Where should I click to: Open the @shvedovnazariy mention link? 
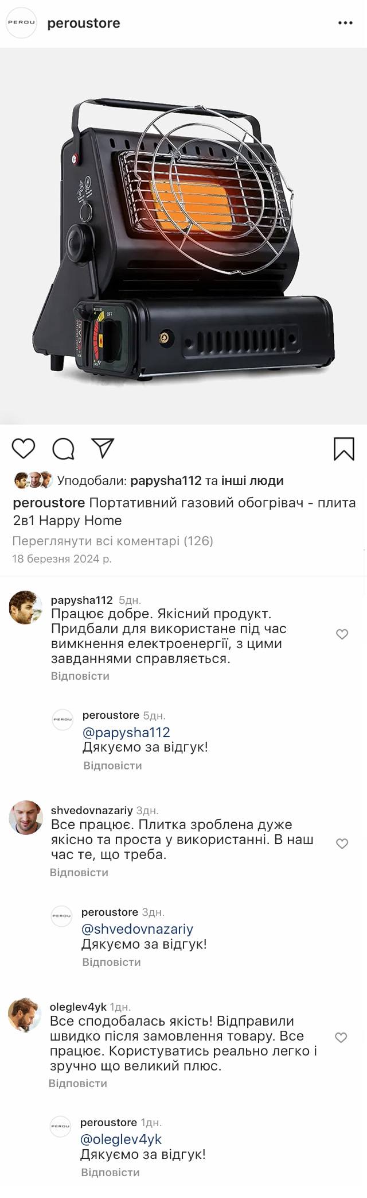click(x=137, y=929)
